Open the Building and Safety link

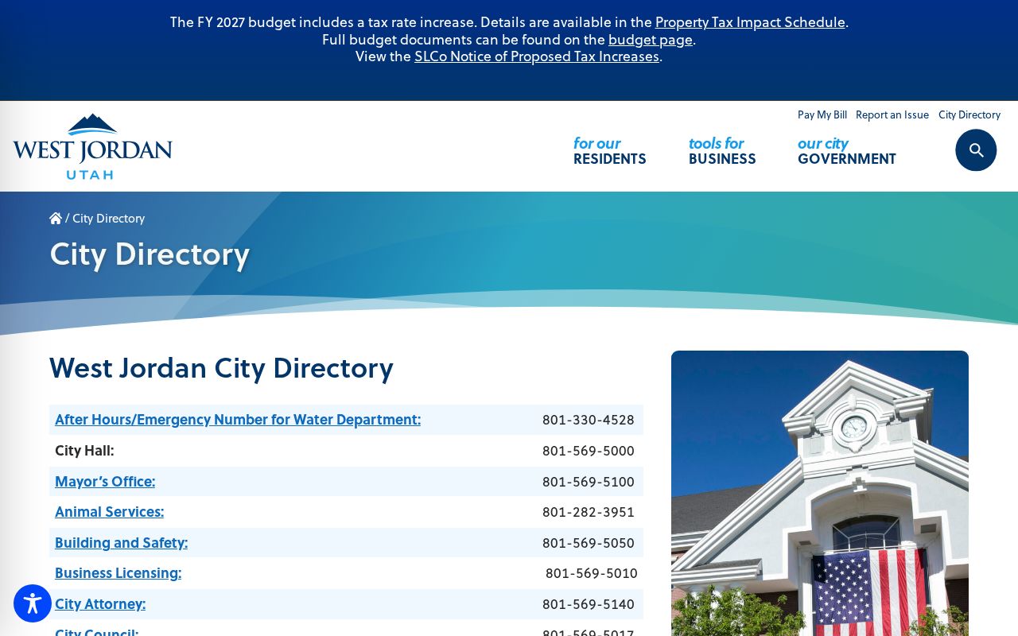click(121, 542)
